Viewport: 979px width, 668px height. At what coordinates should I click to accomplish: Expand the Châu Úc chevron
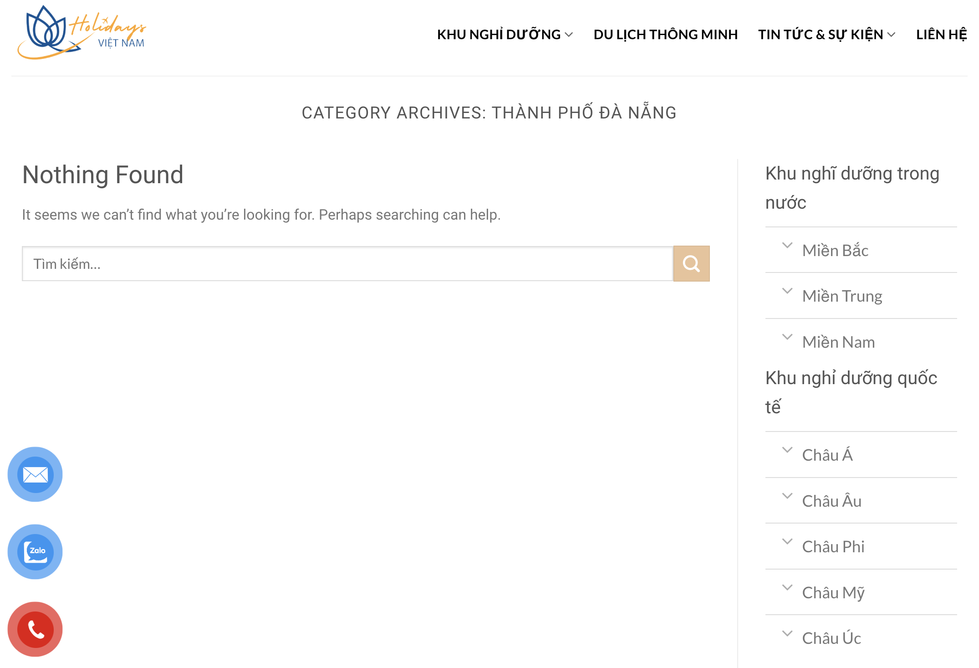[787, 633]
